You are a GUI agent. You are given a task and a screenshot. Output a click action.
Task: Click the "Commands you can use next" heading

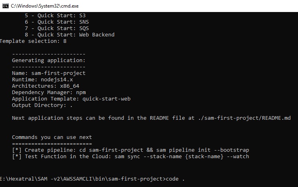pos(52,137)
